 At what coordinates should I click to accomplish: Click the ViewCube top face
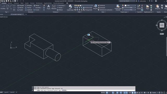coord(162,25)
